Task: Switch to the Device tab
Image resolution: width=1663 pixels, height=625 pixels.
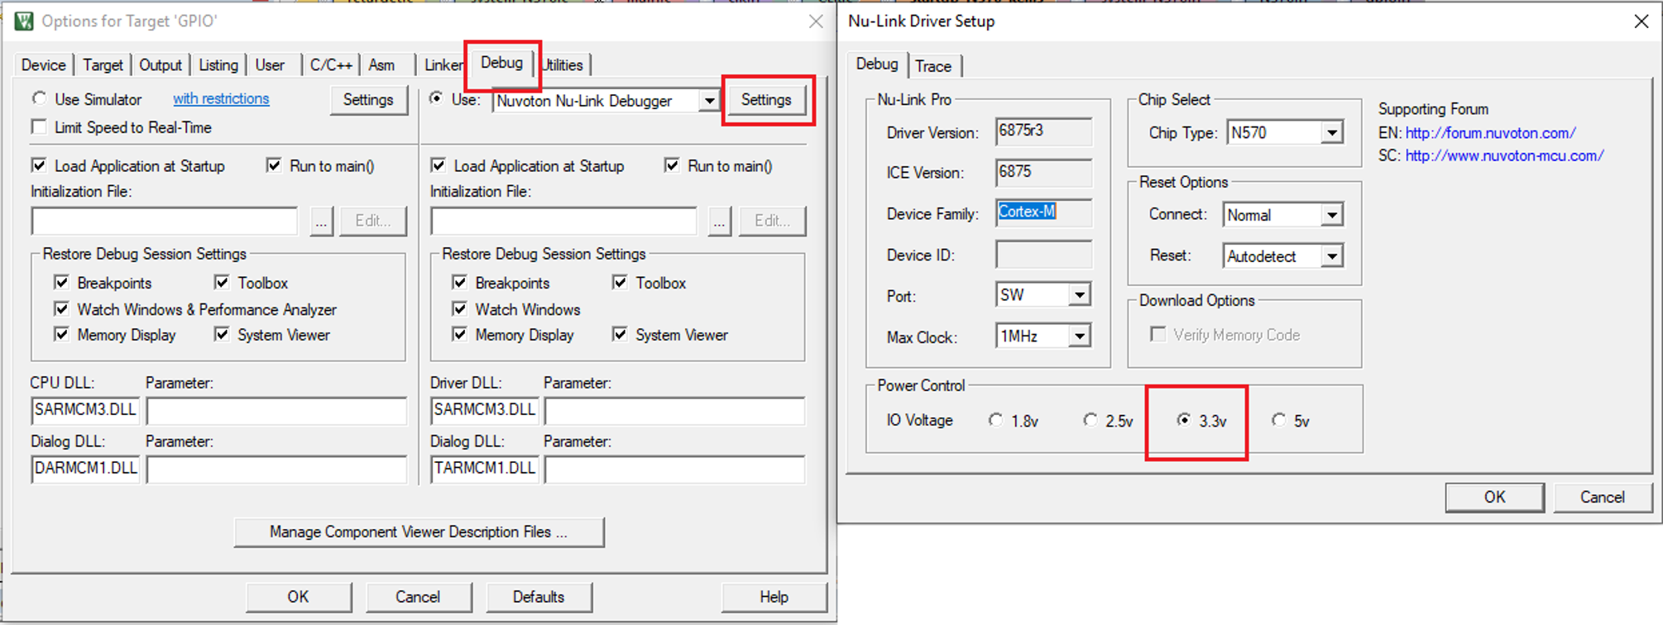Action: point(43,64)
